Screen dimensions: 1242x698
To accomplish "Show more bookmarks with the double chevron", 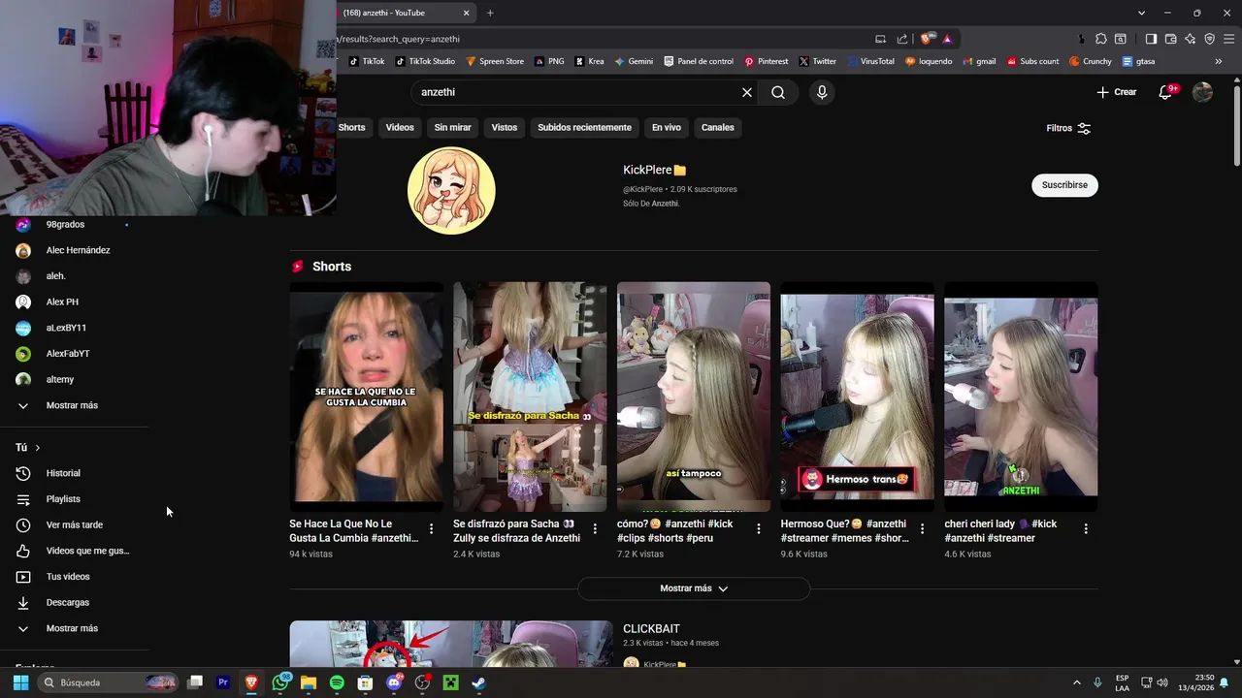I will [1219, 61].
